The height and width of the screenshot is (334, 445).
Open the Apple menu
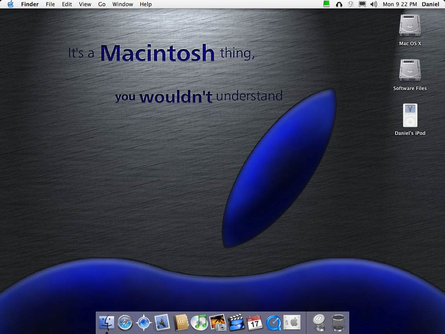tap(10, 4)
